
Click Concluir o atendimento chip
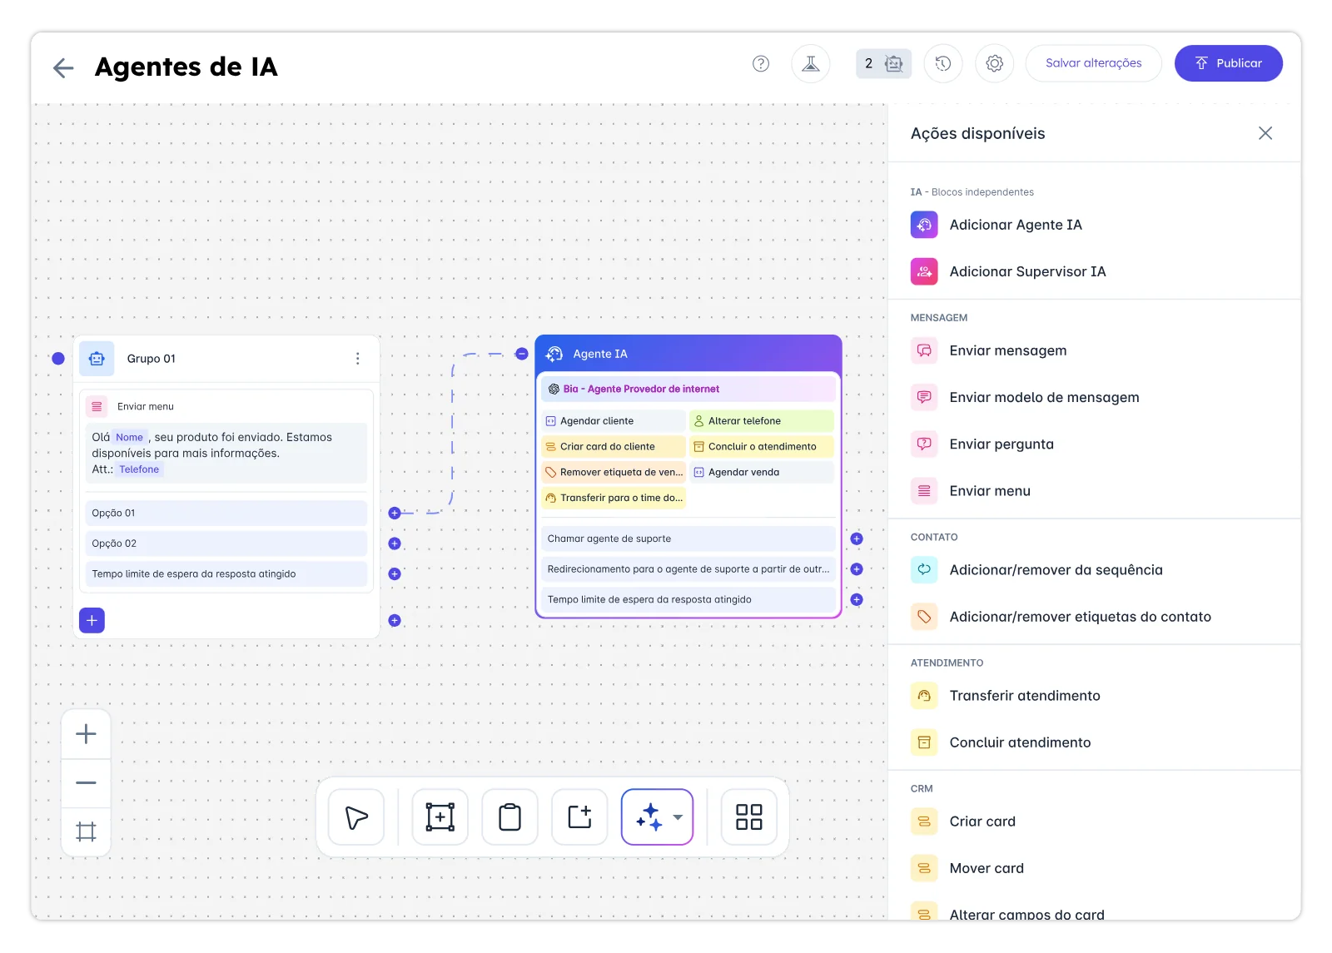[x=762, y=447]
